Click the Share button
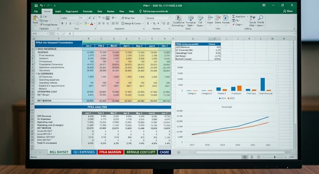This screenshot has width=319, height=174. tap(288, 11)
